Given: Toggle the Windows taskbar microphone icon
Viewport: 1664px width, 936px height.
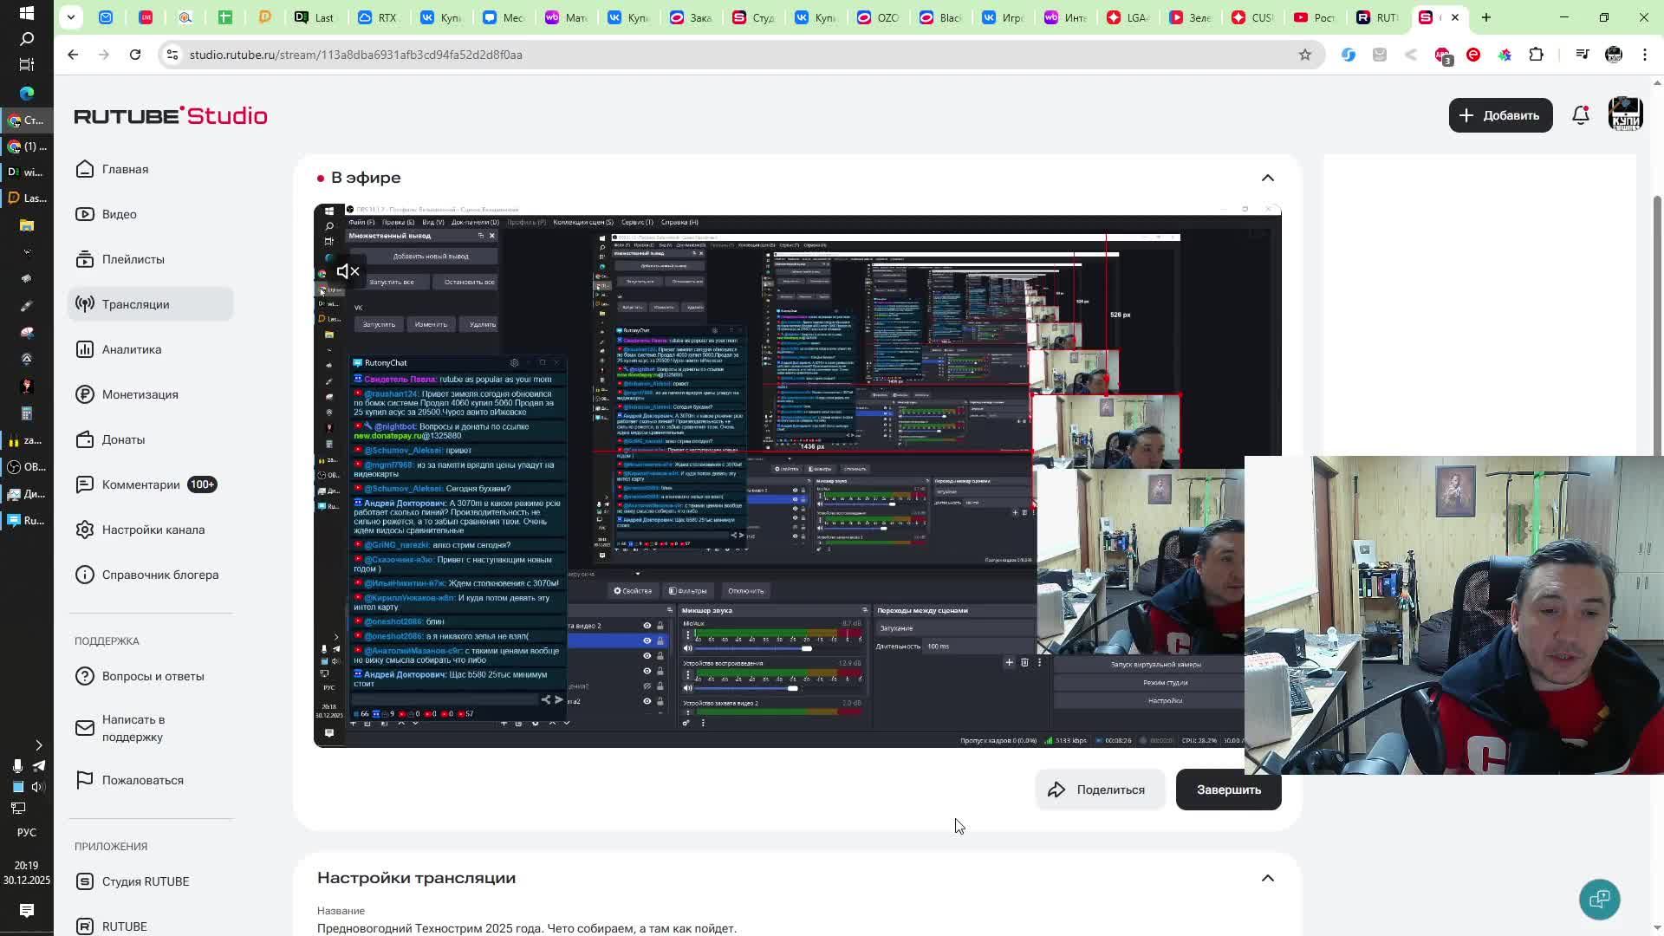Looking at the screenshot, I should [x=16, y=765].
